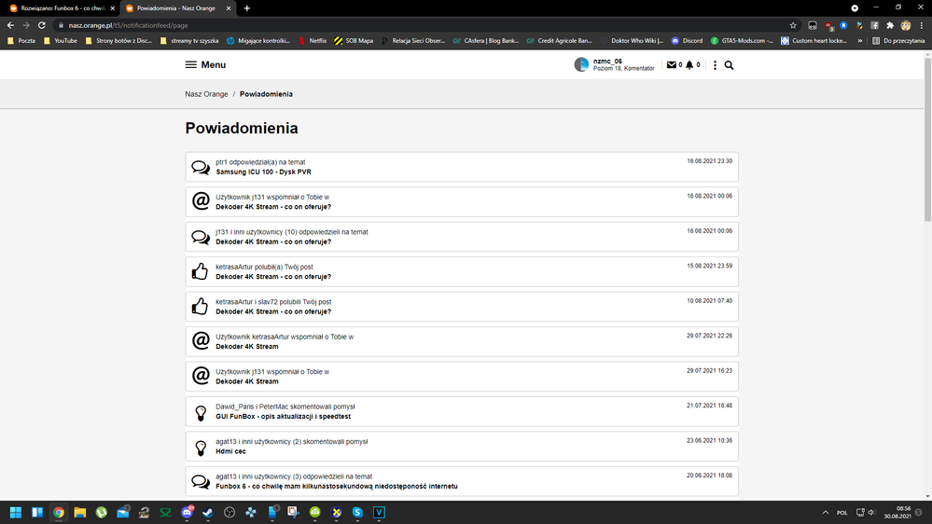Open the private messages envelope icon
Image resolution: width=932 pixels, height=524 pixels.
click(672, 64)
